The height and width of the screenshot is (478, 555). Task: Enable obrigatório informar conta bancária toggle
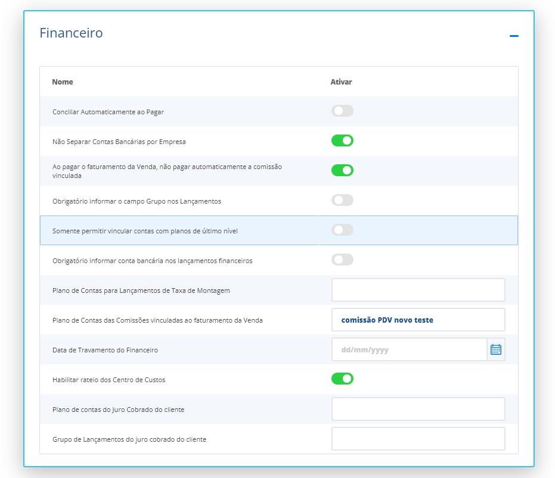click(342, 260)
